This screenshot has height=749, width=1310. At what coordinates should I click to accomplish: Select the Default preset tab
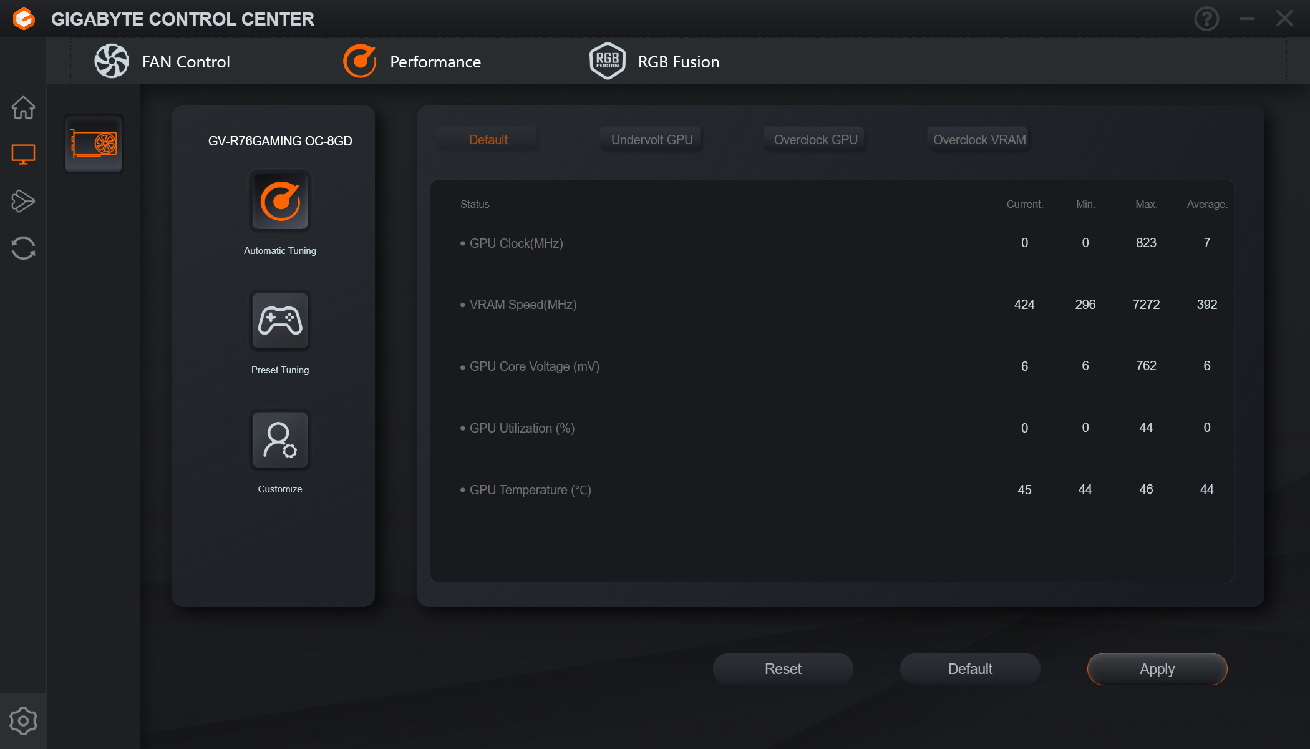[488, 139]
